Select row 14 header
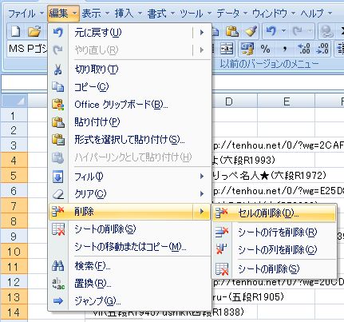 (x=14, y=312)
